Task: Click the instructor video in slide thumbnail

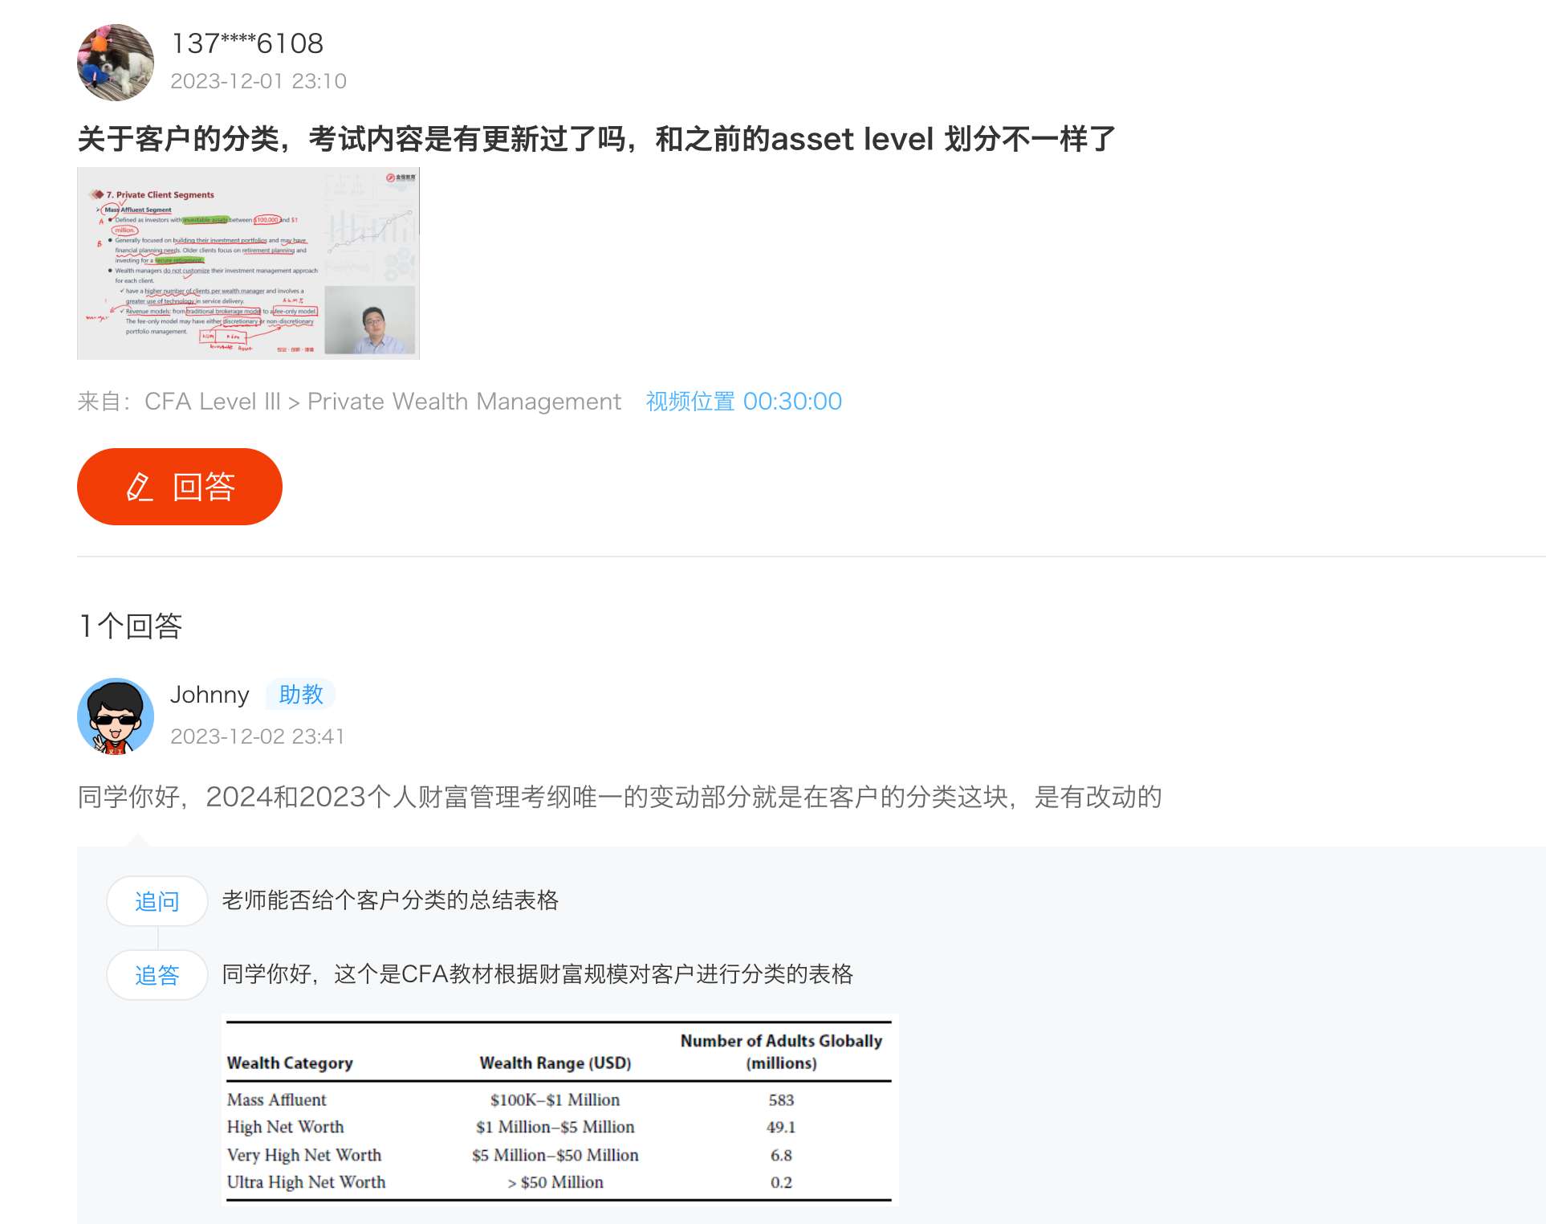Action: click(370, 320)
